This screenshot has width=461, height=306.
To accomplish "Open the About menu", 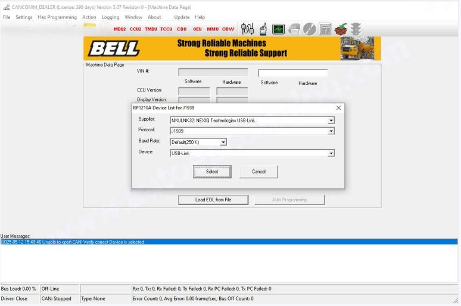I will (154, 17).
